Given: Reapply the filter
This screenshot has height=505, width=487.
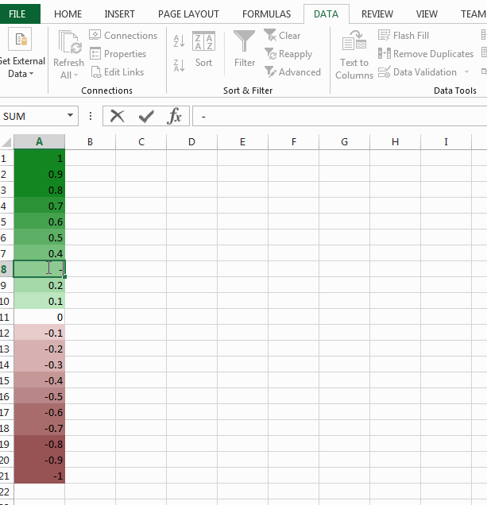Looking at the screenshot, I should click(x=288, y=54).
